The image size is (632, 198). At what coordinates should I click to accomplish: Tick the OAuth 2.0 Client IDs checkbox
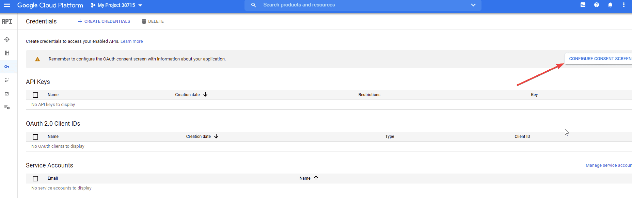35,137
